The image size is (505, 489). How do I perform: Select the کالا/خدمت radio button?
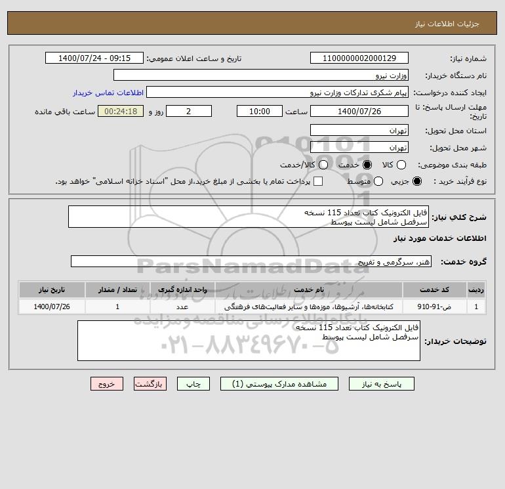(x=323, y=165)
